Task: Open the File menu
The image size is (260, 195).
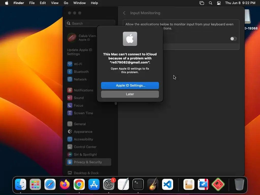Action: click(x=32, y=3)
